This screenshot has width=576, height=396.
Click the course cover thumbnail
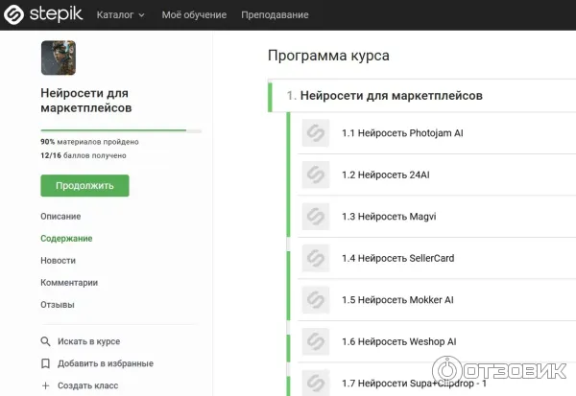(x=59, y=58)
